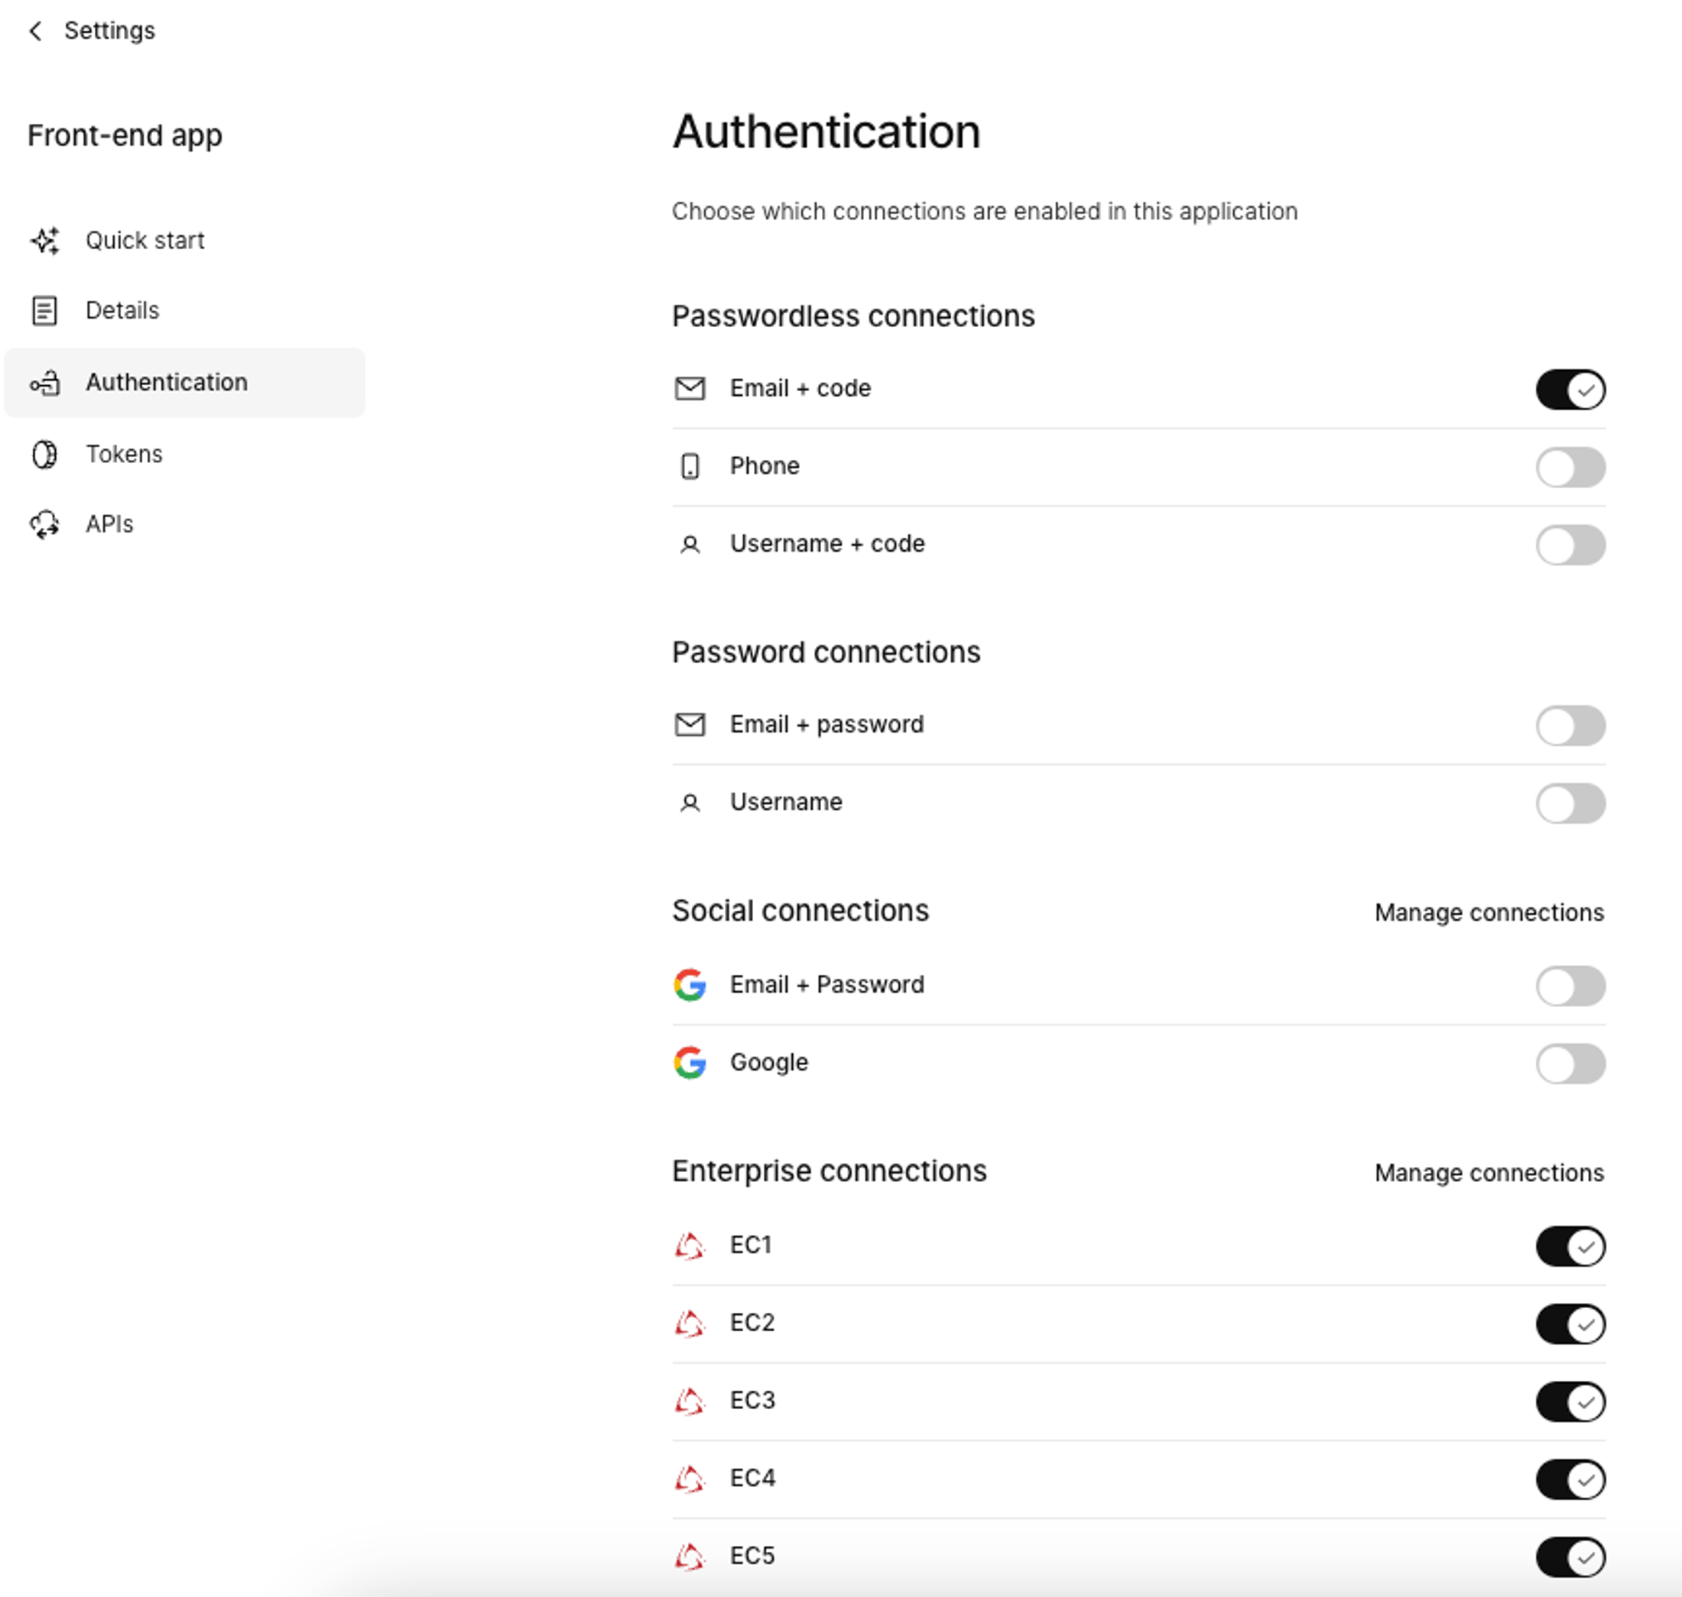Screen dimensions: 1682x1597
Task: Switch off the EC5 toggle
Action: click(x=1570, y=1558)
